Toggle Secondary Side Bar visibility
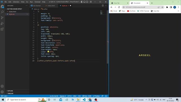Image resolution: width=181 pixels, height=102 pixels. (87, 2)
